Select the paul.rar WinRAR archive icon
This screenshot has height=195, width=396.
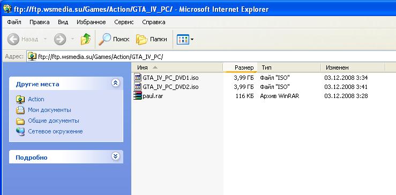tap(138, 96)
